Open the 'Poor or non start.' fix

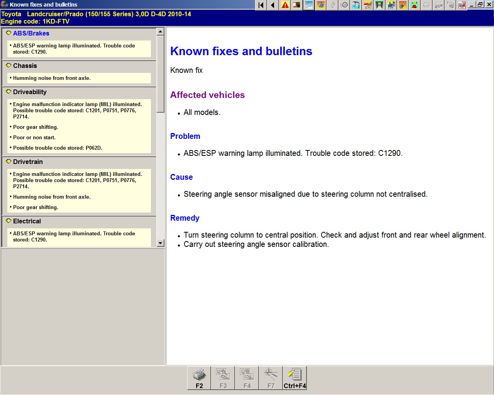click(x=34, y=137)
